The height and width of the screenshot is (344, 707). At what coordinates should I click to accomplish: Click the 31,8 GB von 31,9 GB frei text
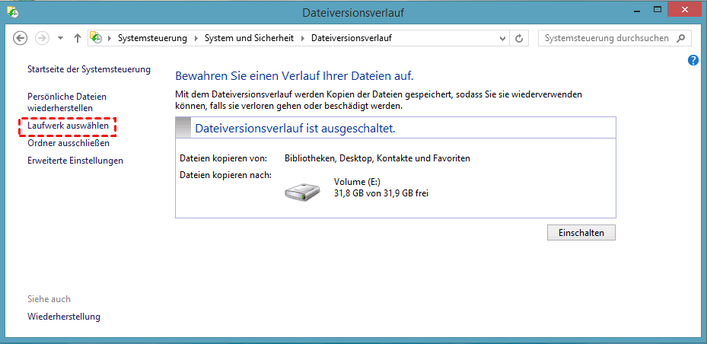[x=381, y=193]
